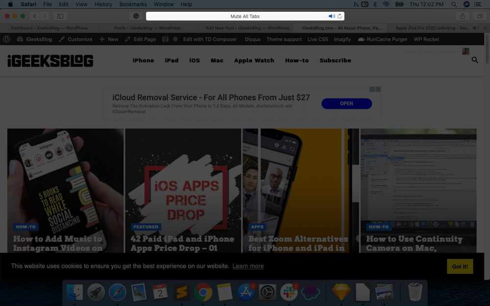490x306 pixels.
Task: Click the APPS category tag
Action: coord(257,227)
